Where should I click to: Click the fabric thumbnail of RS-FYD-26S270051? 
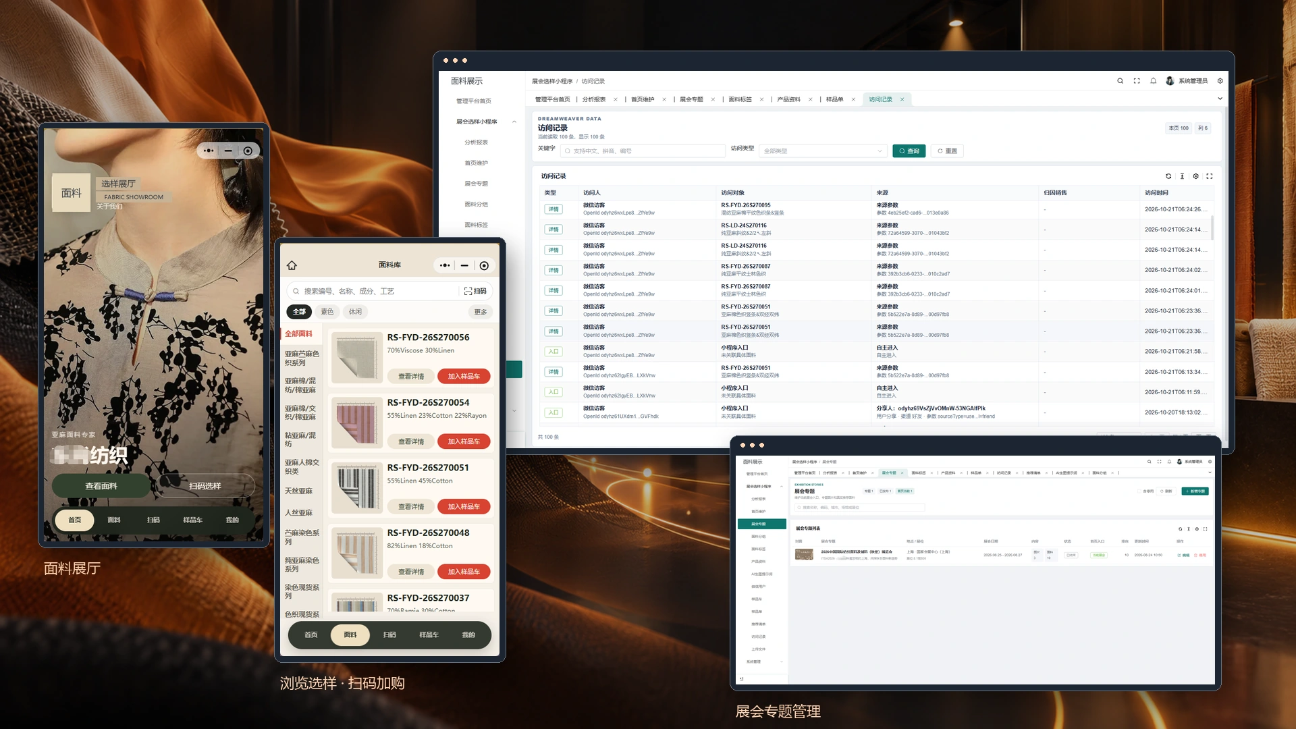[x=357, y=489]
